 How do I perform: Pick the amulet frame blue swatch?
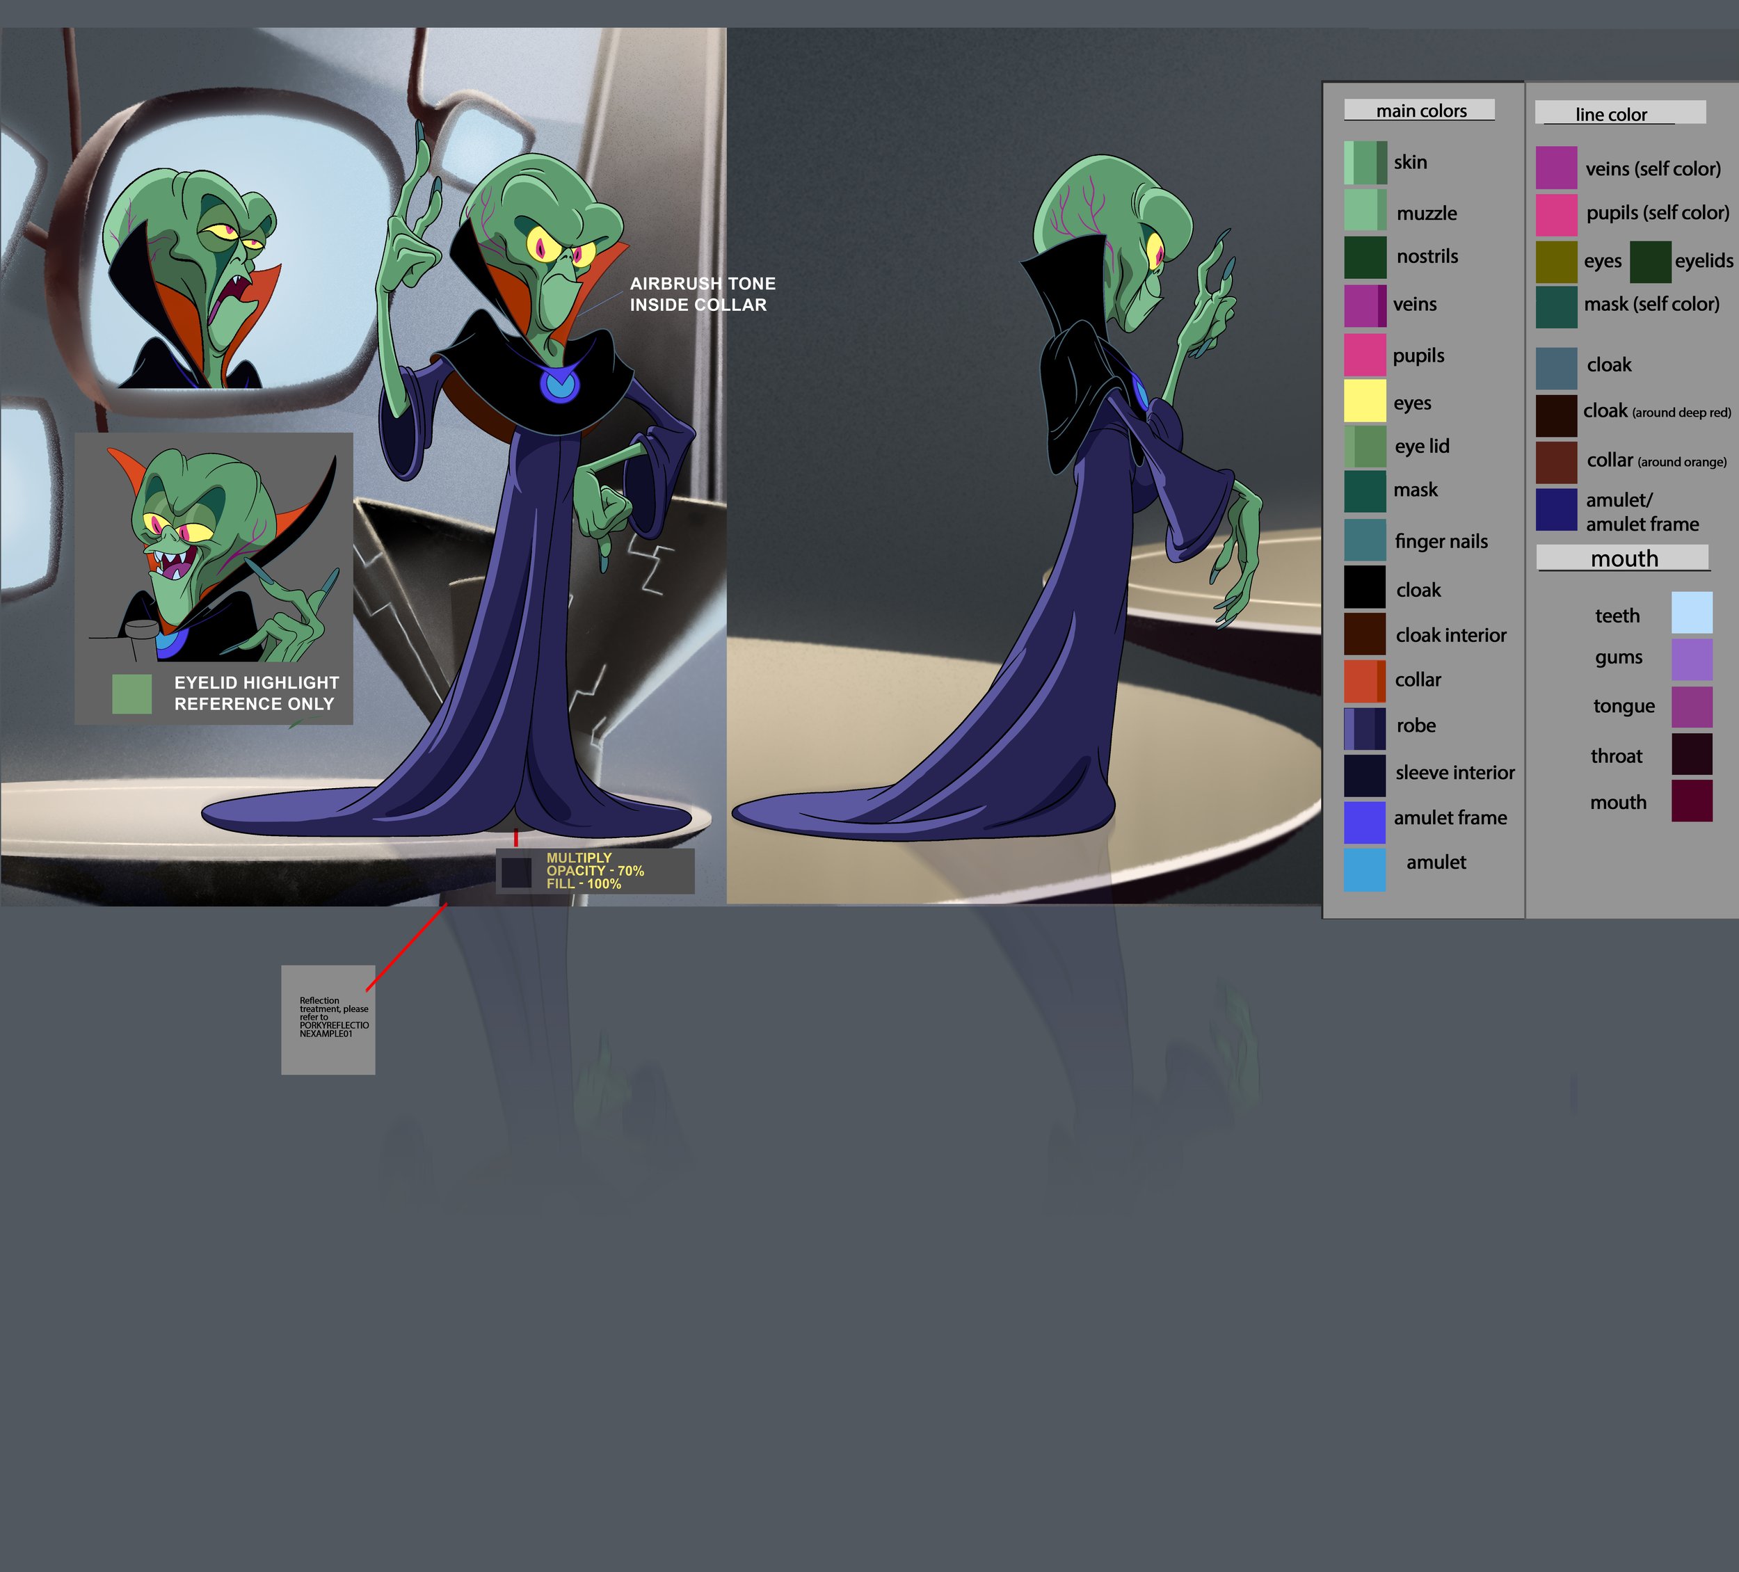(1365, 822)
